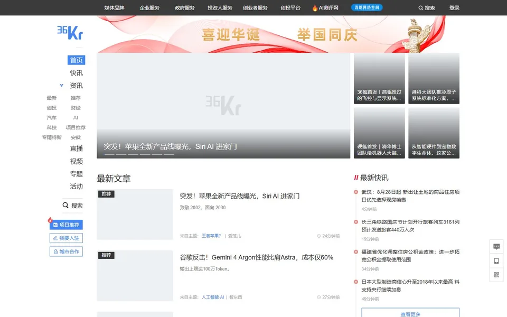
Task: Open 投资人服务 menu
Action: 220,8
